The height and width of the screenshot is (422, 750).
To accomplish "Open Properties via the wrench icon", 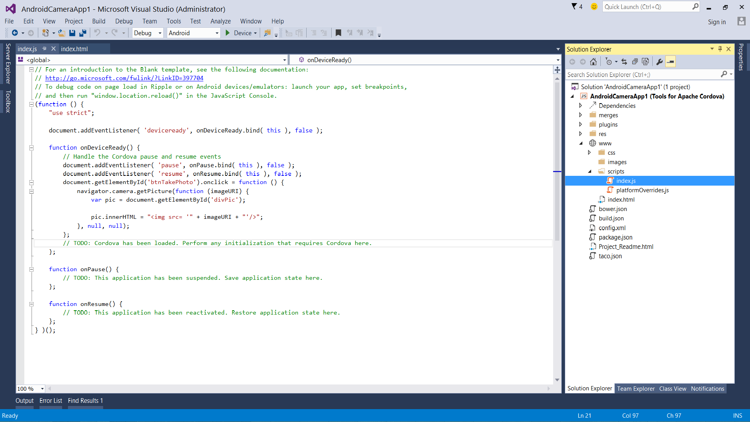I will point(660,61).
